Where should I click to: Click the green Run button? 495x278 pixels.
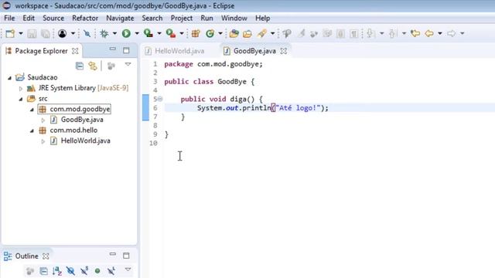[x=126, y=33]
